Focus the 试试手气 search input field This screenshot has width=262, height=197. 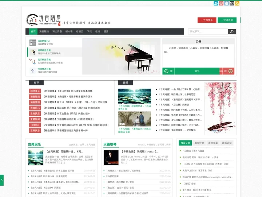(x=208, y=31)
